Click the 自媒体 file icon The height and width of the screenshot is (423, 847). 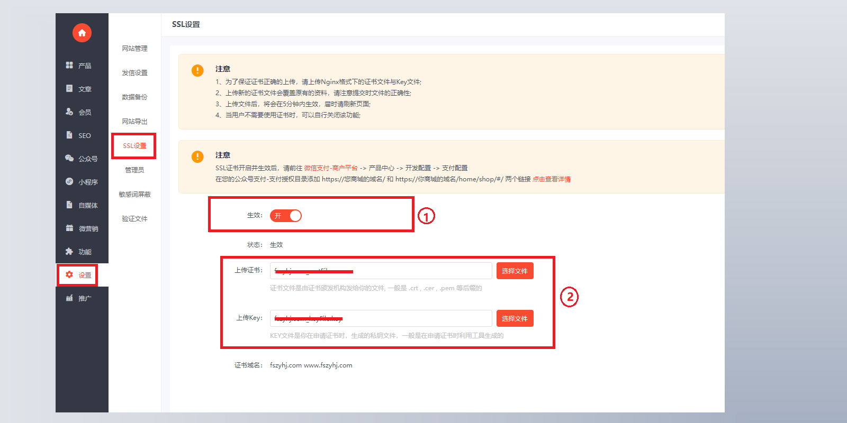coord(69,205)
